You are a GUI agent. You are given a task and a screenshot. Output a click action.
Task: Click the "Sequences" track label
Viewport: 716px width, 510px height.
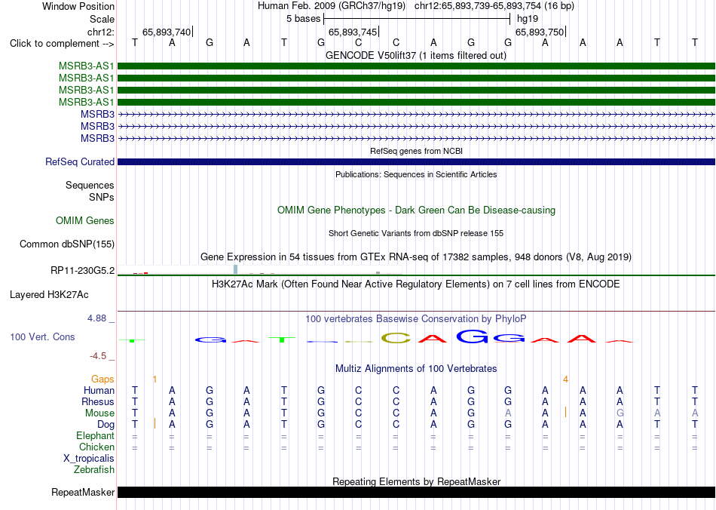[x=90, y=185]
